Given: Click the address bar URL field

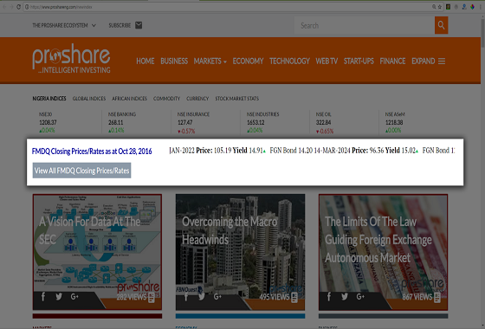Looking at the screenshot, I should point(229,7).
